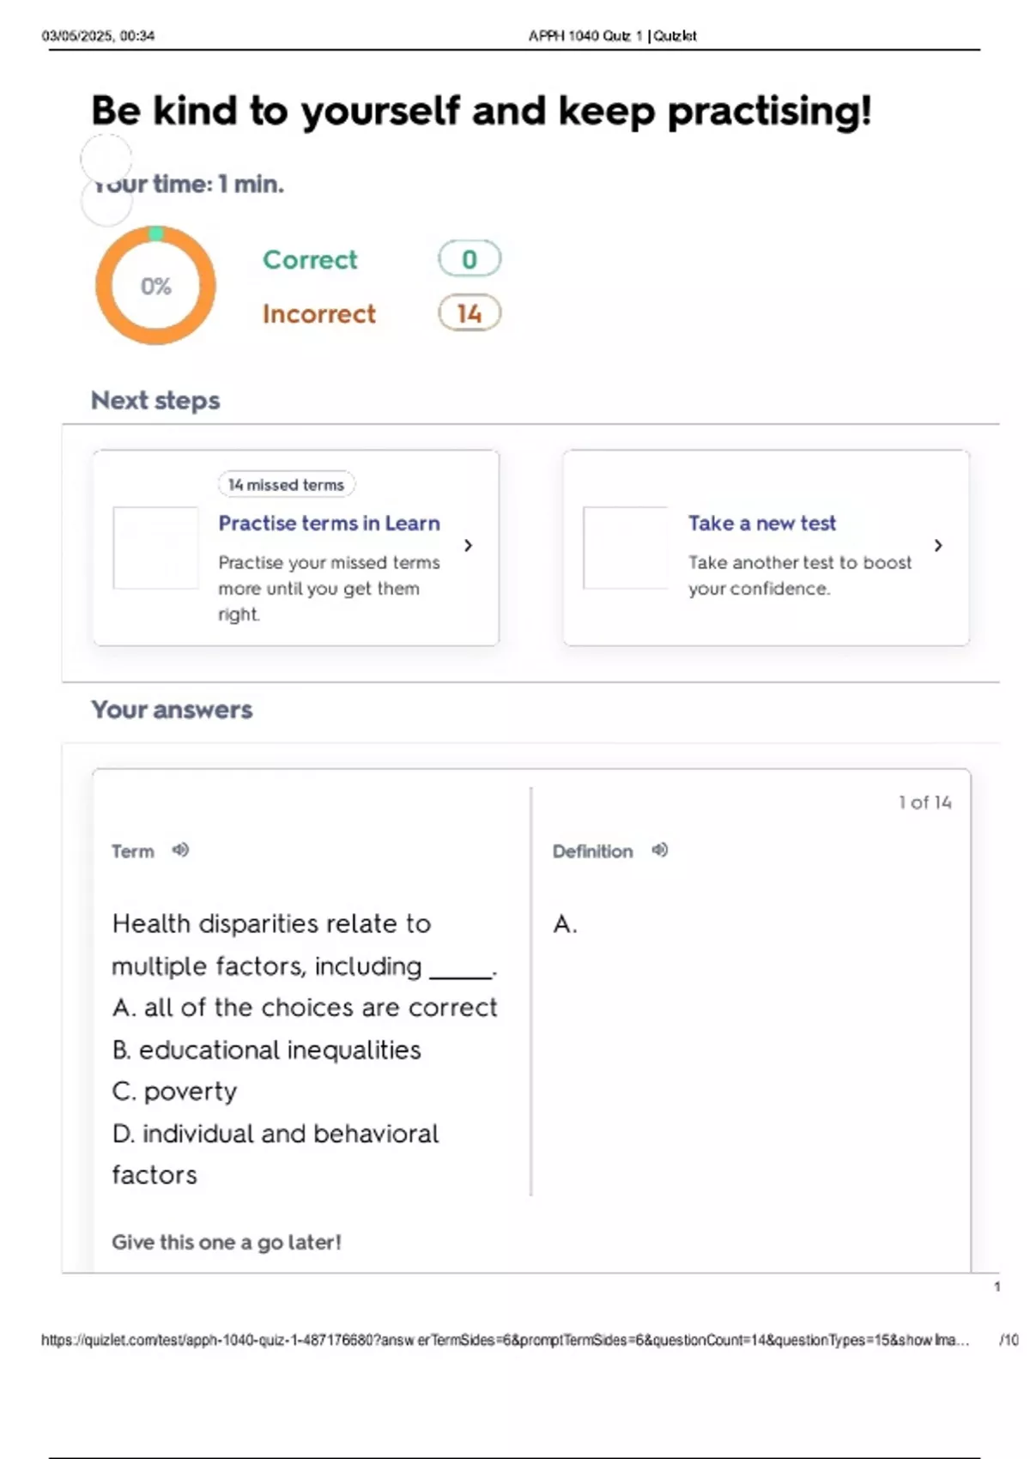The width and height of the screenshot is (1030, 1459).
Task: Click the 0% score donut chart
Action: click(155, 286)
